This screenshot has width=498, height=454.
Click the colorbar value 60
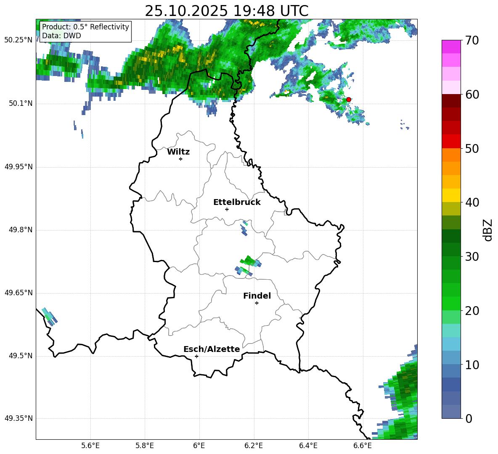pyautogui.click(x=472, y=94)
